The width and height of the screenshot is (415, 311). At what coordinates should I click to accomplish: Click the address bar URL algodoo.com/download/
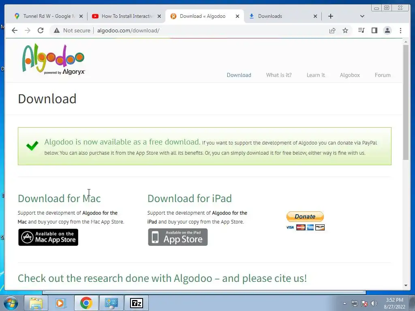click(128, 31)
